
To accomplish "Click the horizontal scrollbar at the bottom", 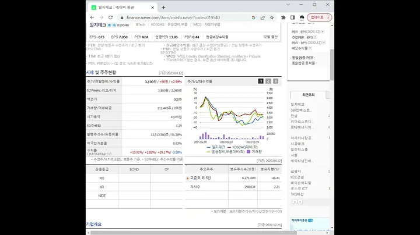I will (x=192, y=233).
